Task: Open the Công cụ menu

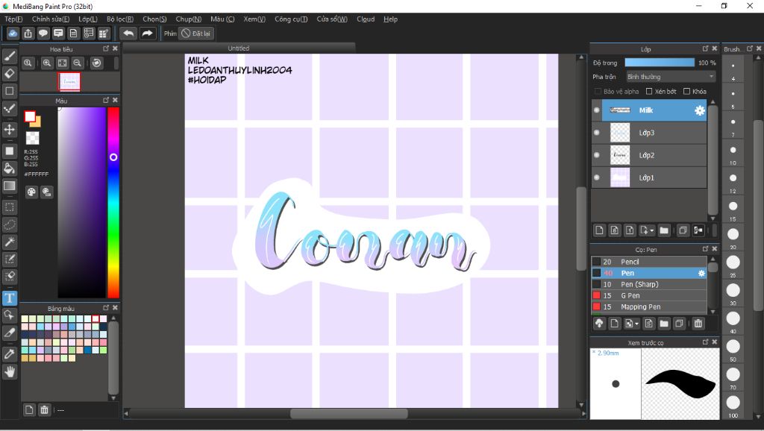Action: [x=291, y=19]
